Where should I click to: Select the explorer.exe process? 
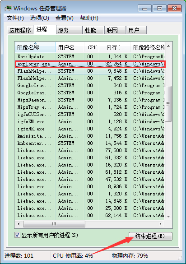tap(90, 64)
